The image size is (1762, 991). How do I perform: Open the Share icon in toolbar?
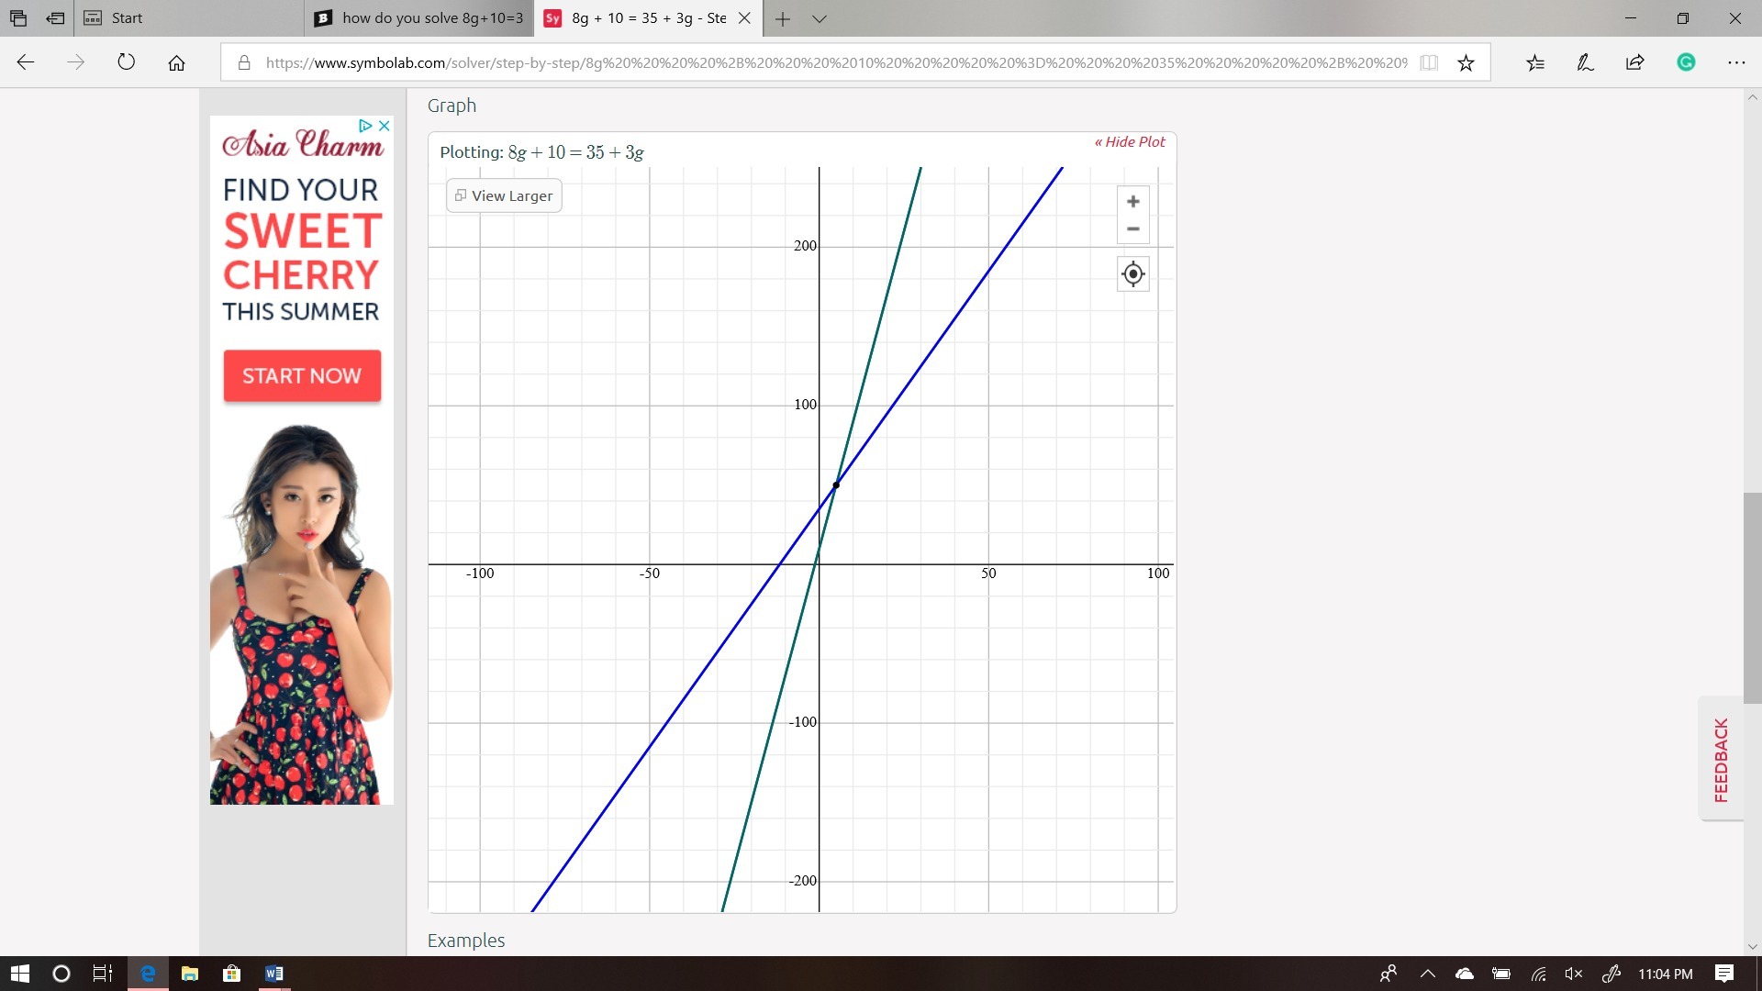coord(1634,62)
